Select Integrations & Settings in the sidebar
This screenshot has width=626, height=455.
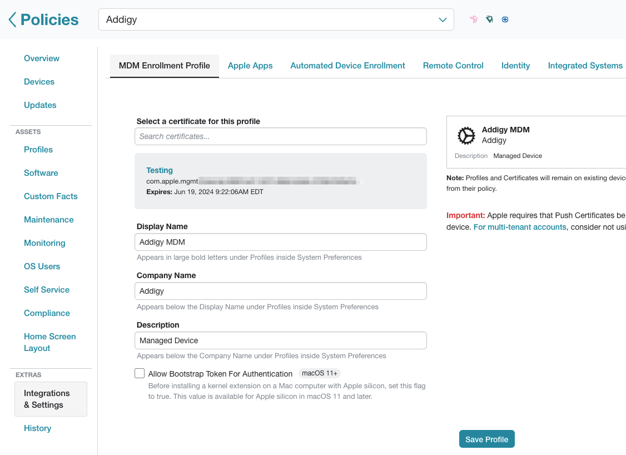pyautogui.click(x=51, y=399)
